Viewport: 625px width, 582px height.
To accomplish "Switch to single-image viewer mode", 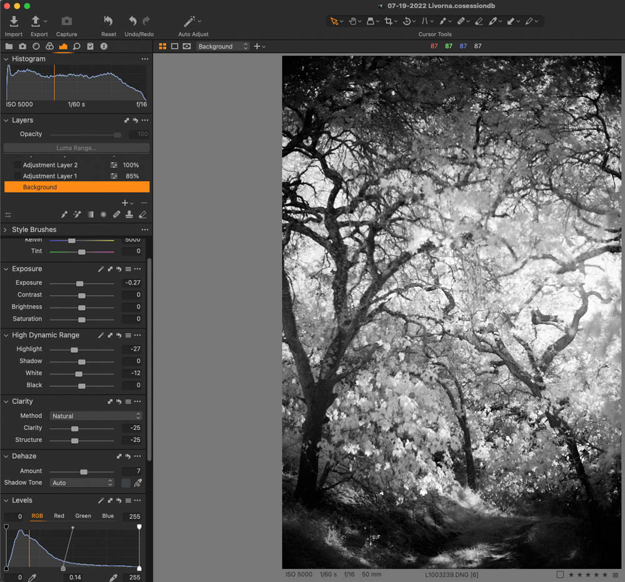I will 174,46.
